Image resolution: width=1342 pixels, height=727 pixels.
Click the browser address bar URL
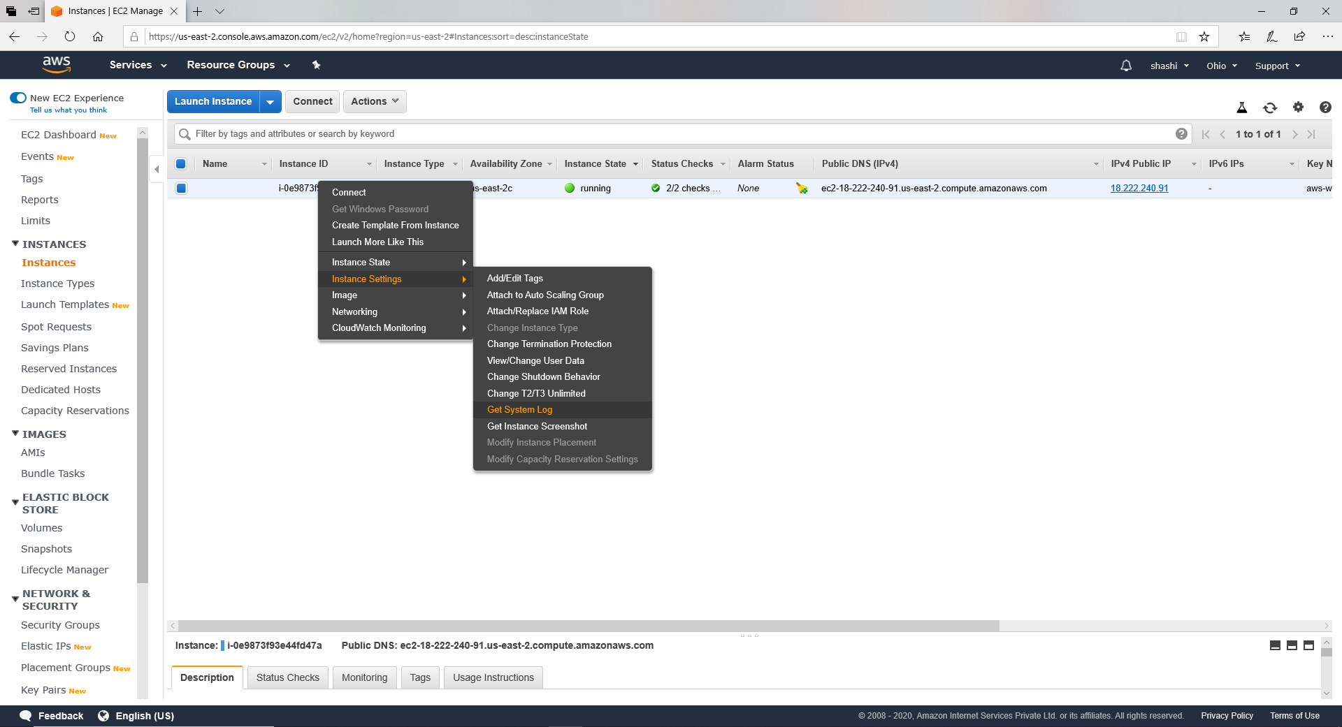(368, 36)
